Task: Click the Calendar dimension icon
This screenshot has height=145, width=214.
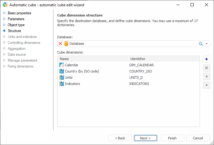Action: pyautogui.click(x=61, y=65)
